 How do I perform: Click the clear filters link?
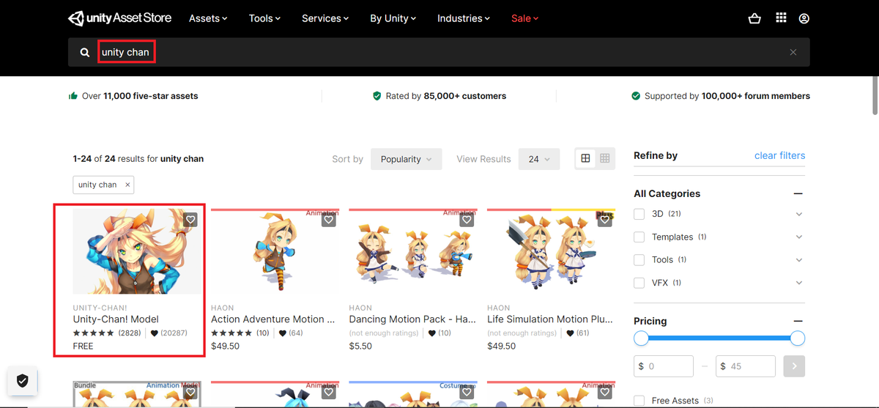[779, 155]
